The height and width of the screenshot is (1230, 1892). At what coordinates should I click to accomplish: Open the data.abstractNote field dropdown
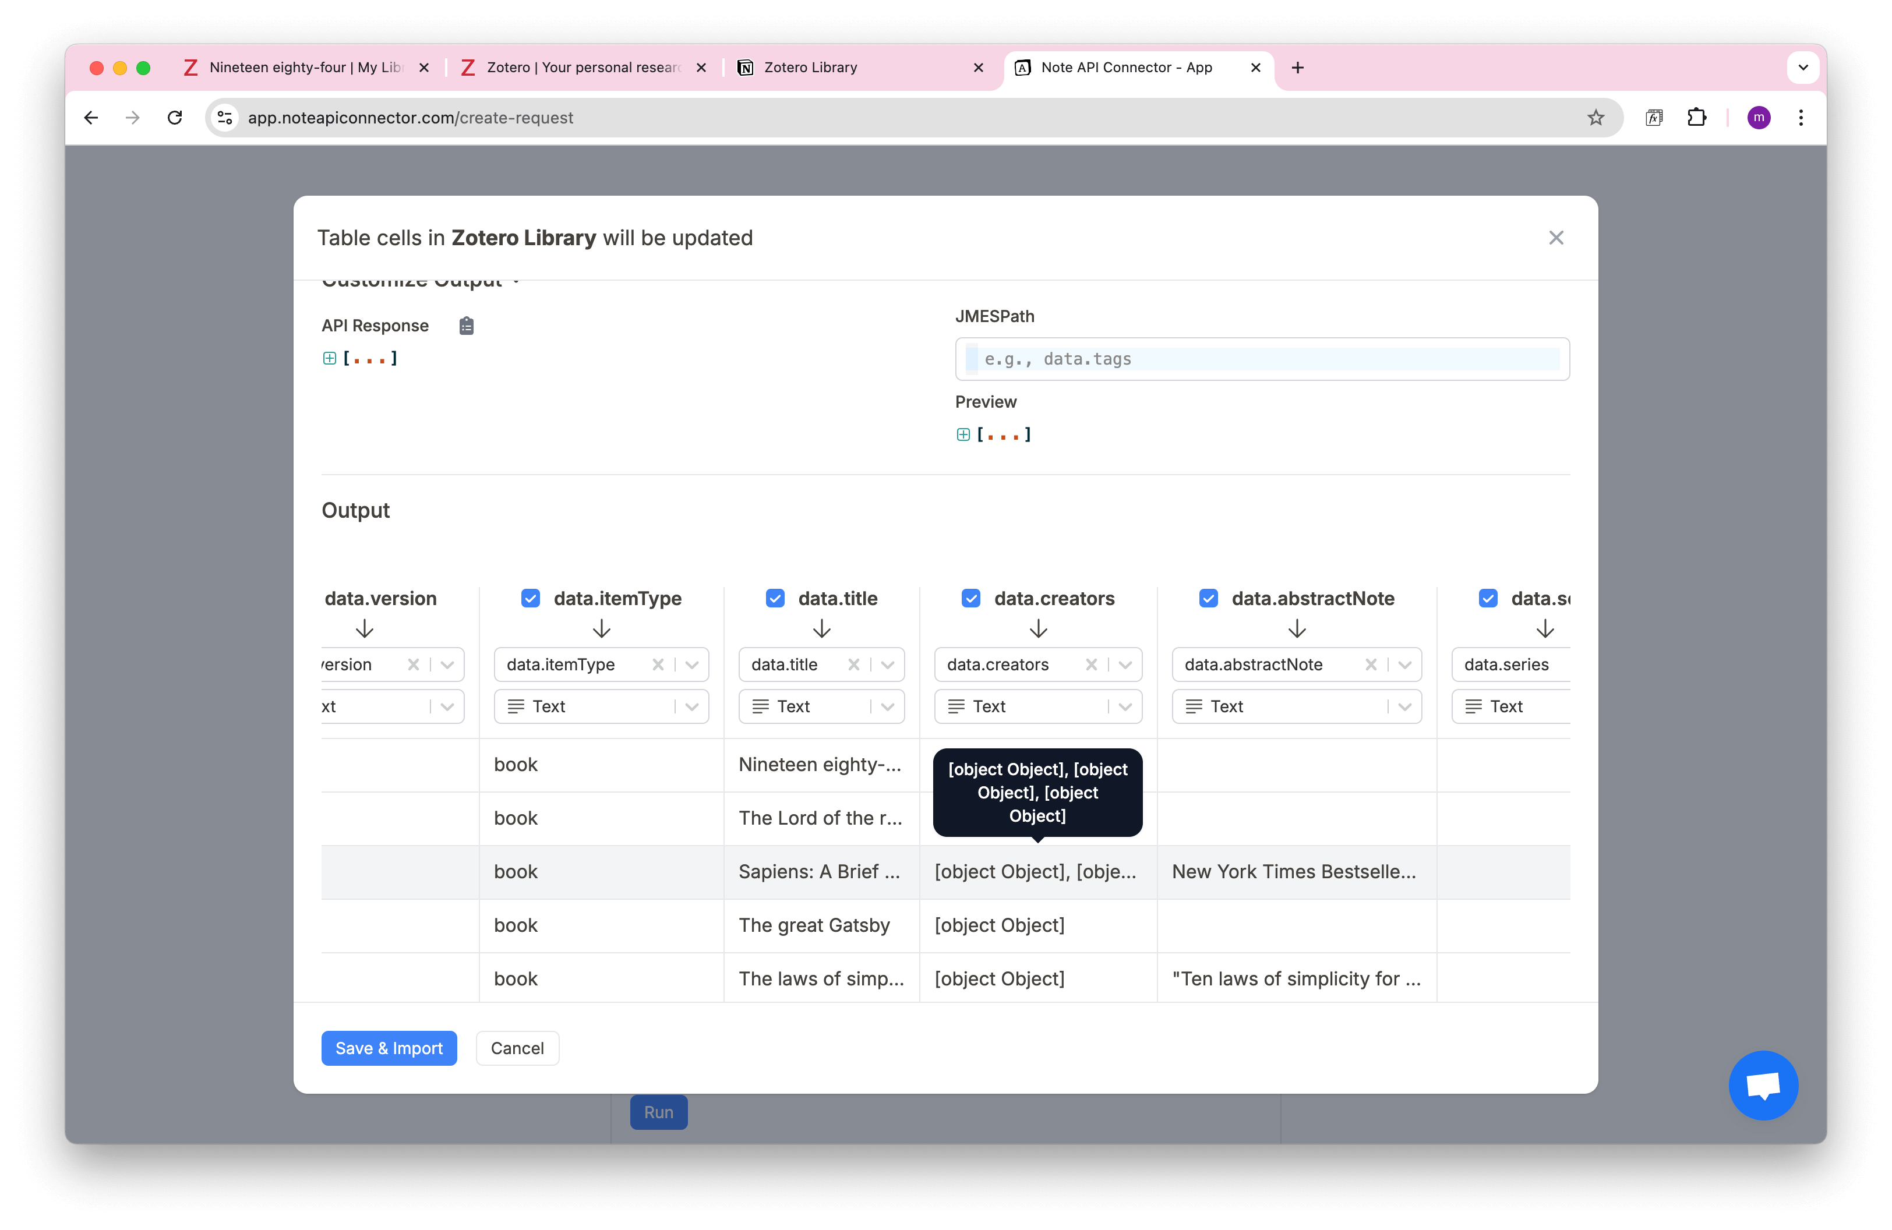(1404, 665)
